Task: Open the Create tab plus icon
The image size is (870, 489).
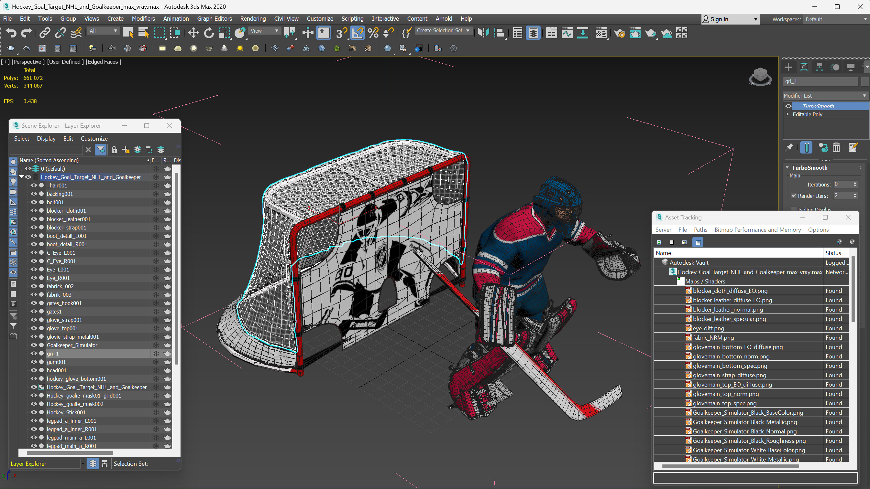Action: pos(788,67)
